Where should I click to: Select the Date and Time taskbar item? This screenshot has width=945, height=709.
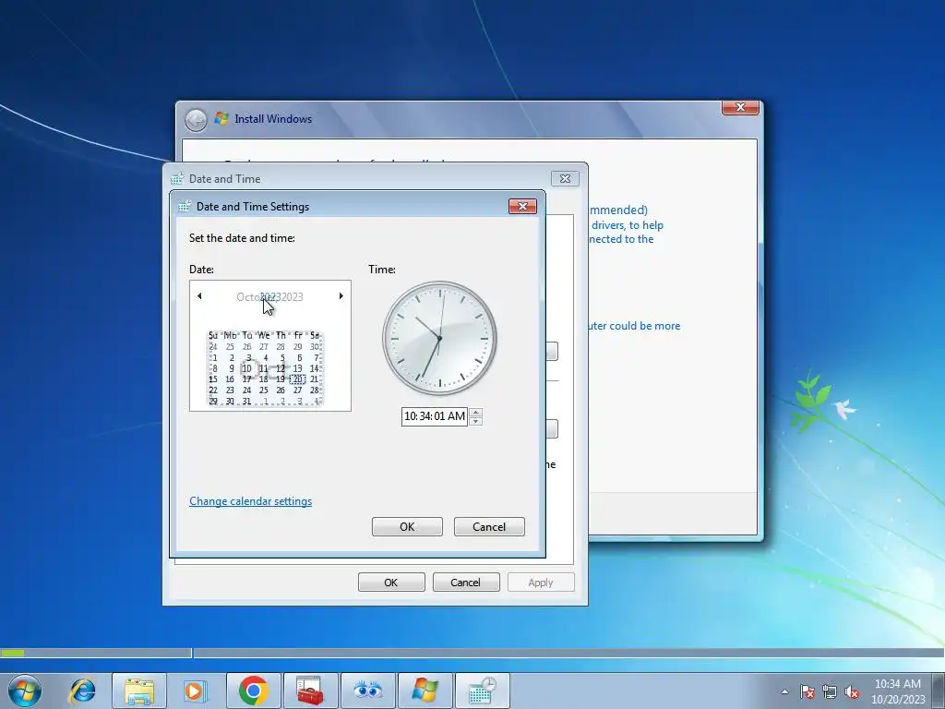click(482, 691)
